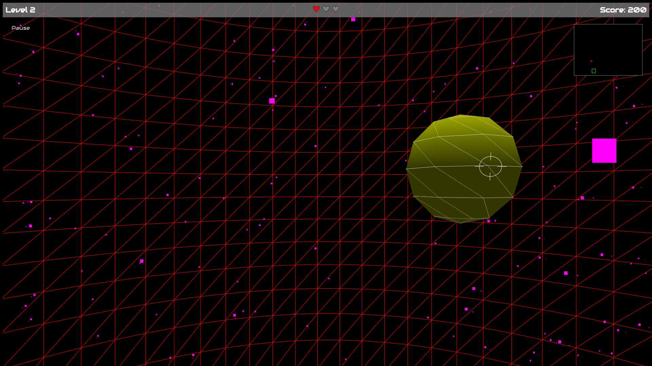The image size is (652, 366).
Task: Click the green square marker on minimap
Action: [x=594, y=71]
